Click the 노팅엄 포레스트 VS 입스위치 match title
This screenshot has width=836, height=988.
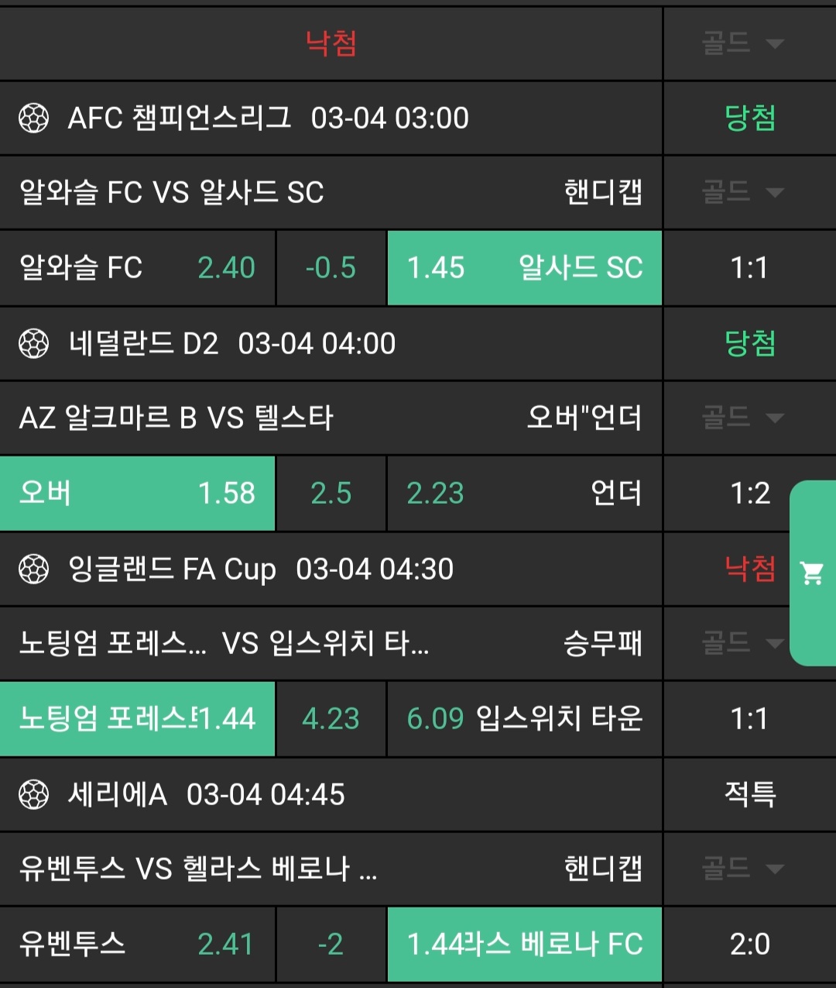pos(224,643)
